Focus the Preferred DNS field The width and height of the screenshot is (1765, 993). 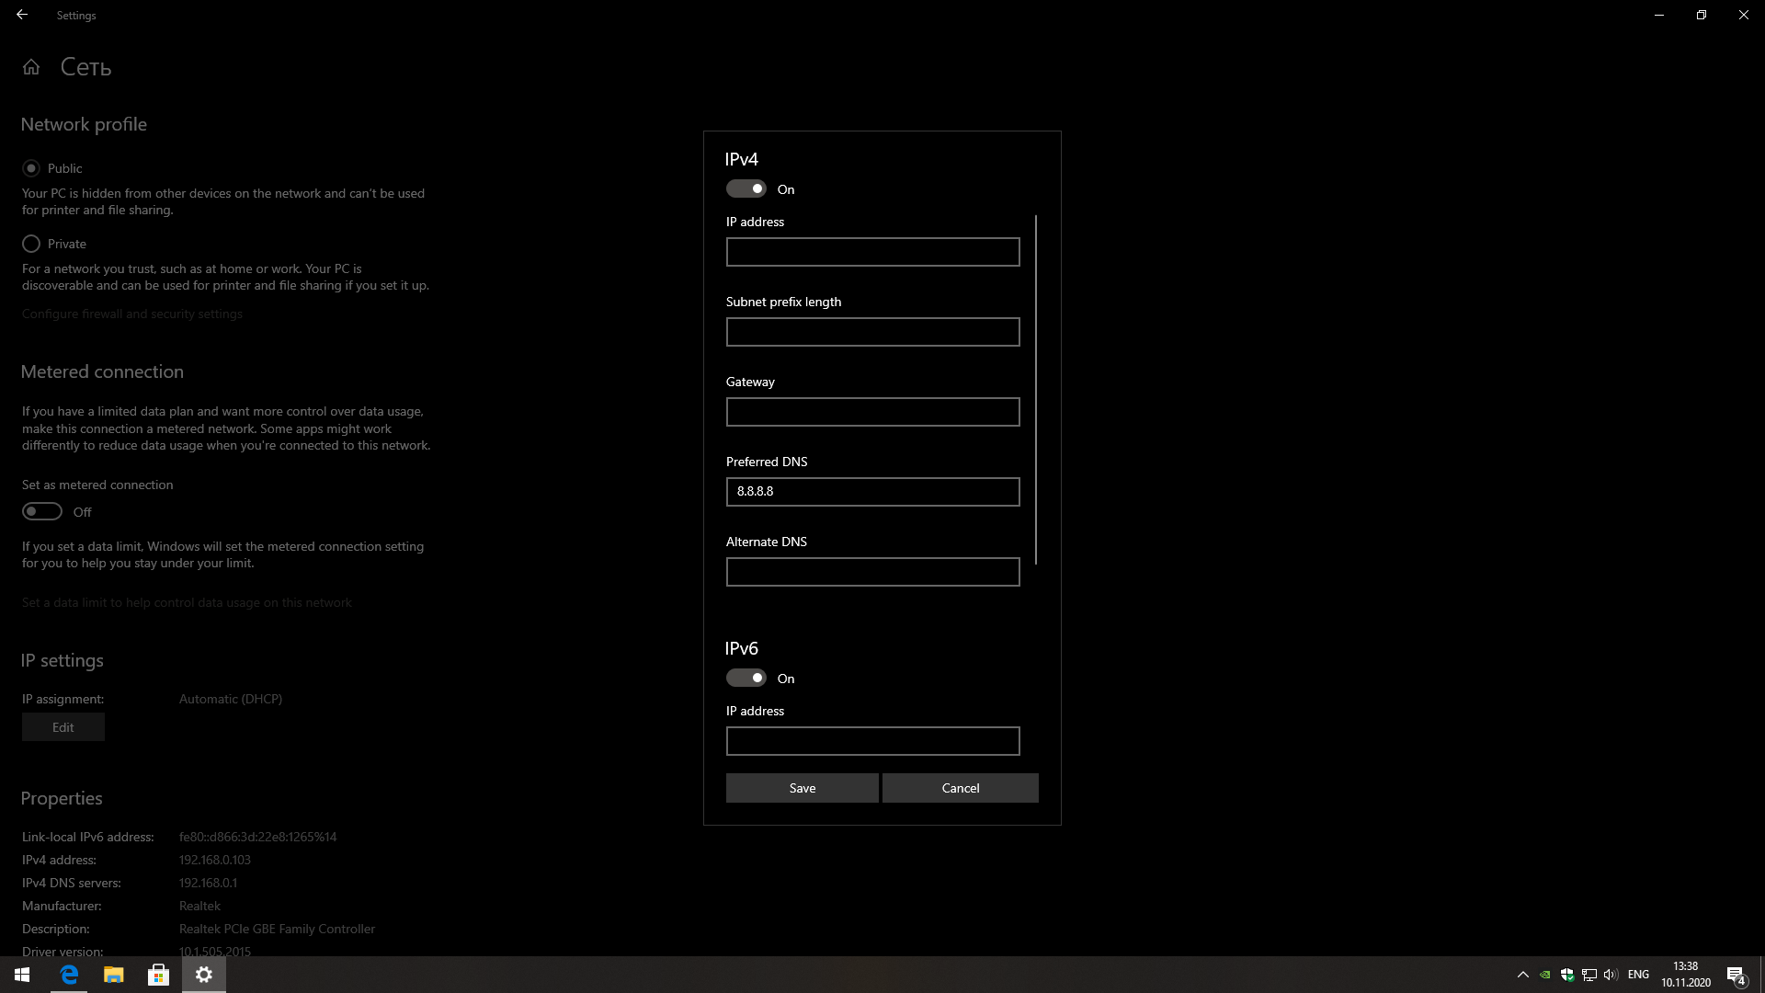pyautogui.click(x=872, y=492)
